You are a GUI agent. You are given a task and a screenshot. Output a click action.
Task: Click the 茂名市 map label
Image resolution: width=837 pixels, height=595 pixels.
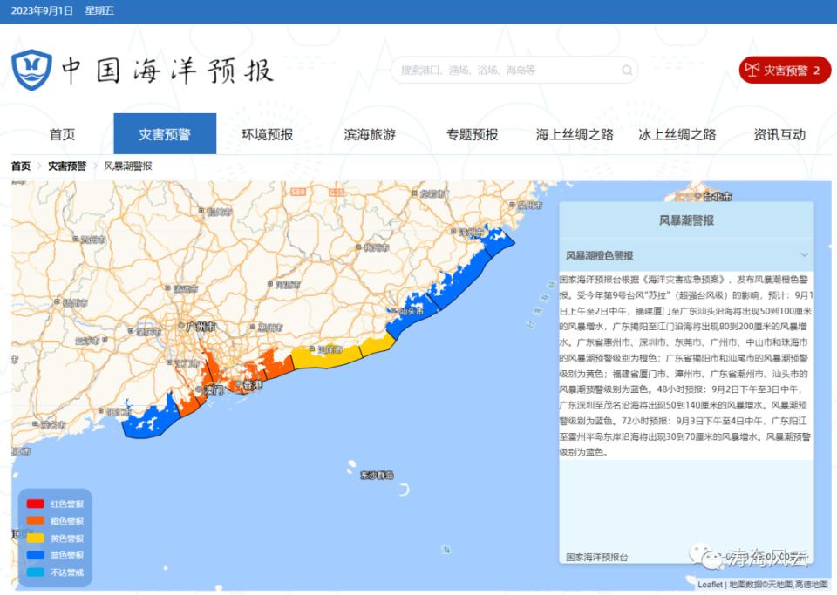[x=53, y=425]
